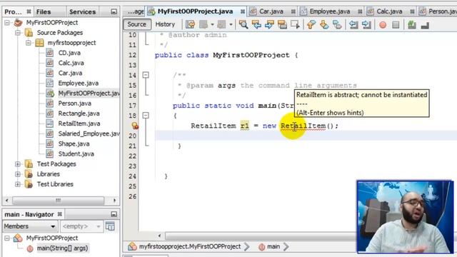The width and height of the screenshot is (457, 257).
Task: Fold the main method body at line 18
Action: (146, 116)
